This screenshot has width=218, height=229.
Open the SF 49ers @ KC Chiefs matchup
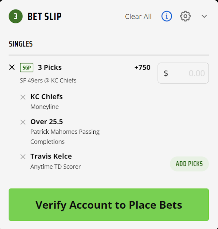pos(48,80)
